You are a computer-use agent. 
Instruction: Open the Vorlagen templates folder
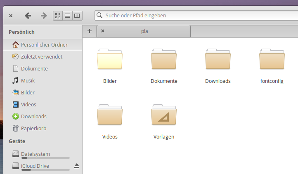click(x=164, y=115)
